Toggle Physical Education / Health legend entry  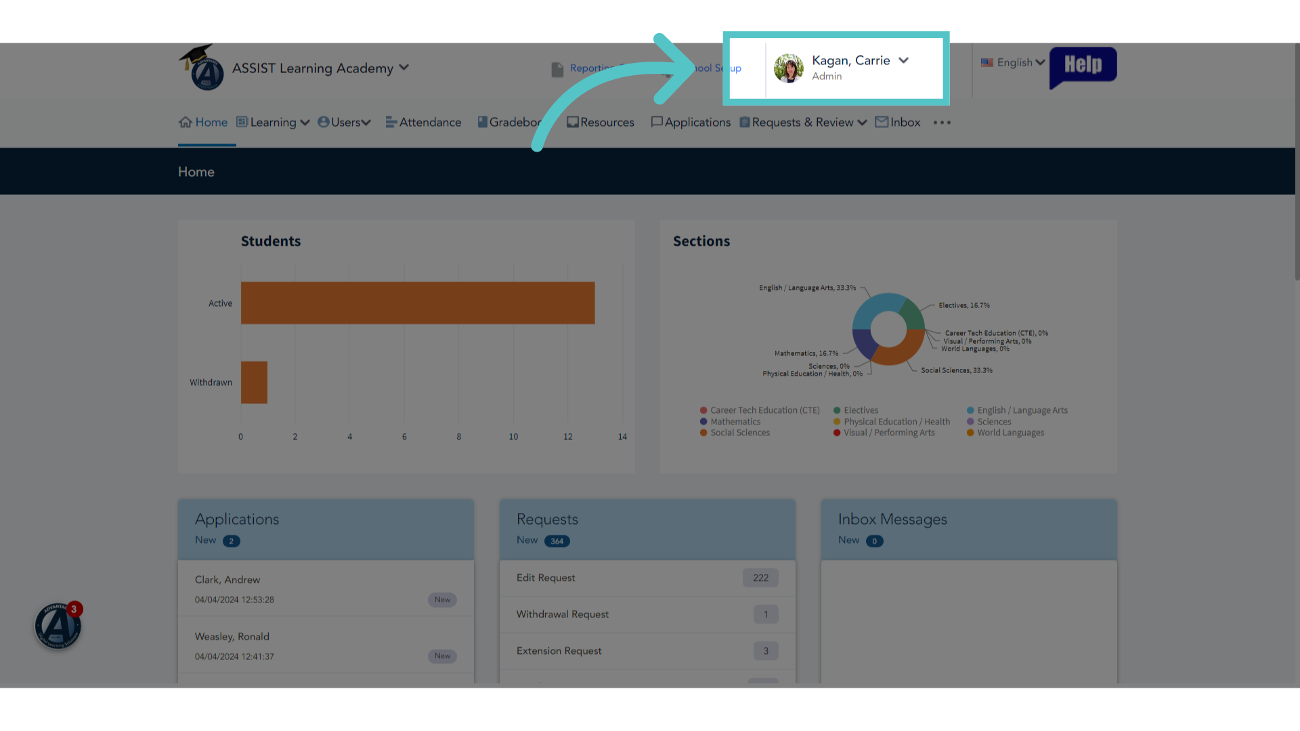[892, 422]
